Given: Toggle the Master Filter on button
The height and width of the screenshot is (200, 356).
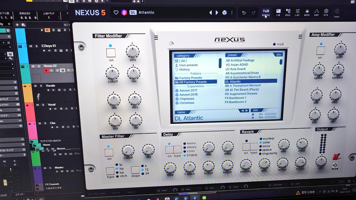Looking at the screenshot, I should [x=109, y=152].
